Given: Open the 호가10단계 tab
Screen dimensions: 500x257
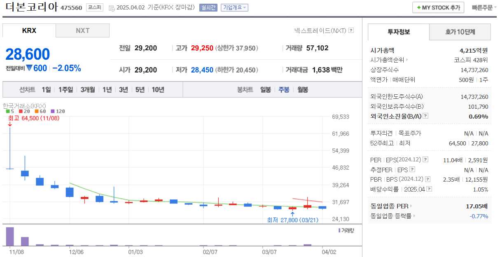Looking at the screenshot, I should tap(460, 32).
